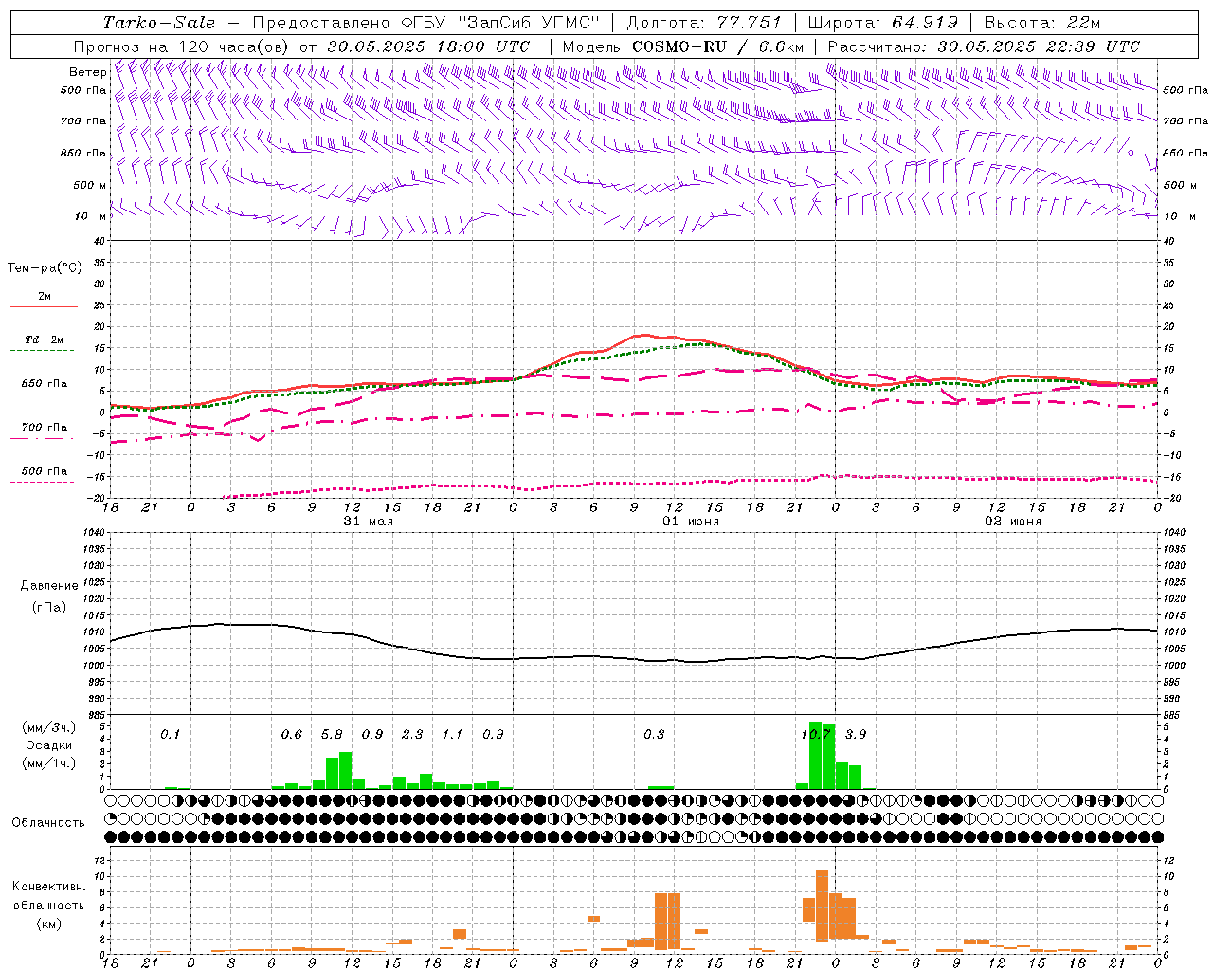
Task: Click the "0.3" precipitation total
Action: click(x=654, y=734)
